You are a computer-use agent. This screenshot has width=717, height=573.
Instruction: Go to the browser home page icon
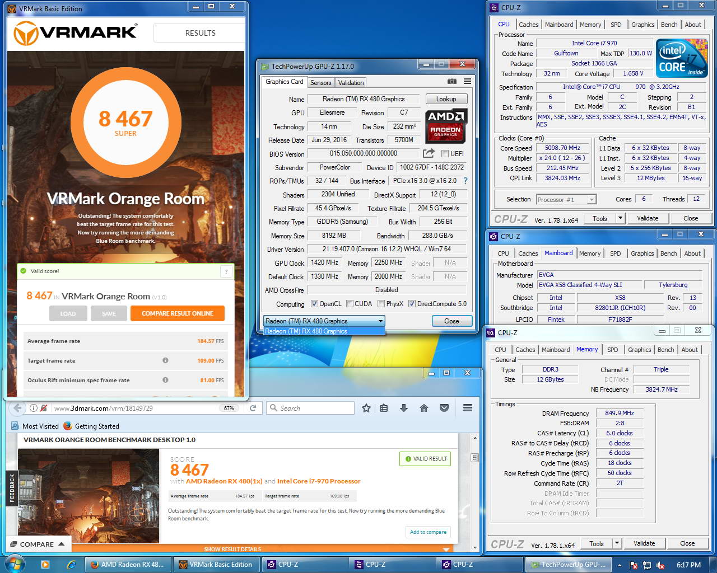point(424,408)
